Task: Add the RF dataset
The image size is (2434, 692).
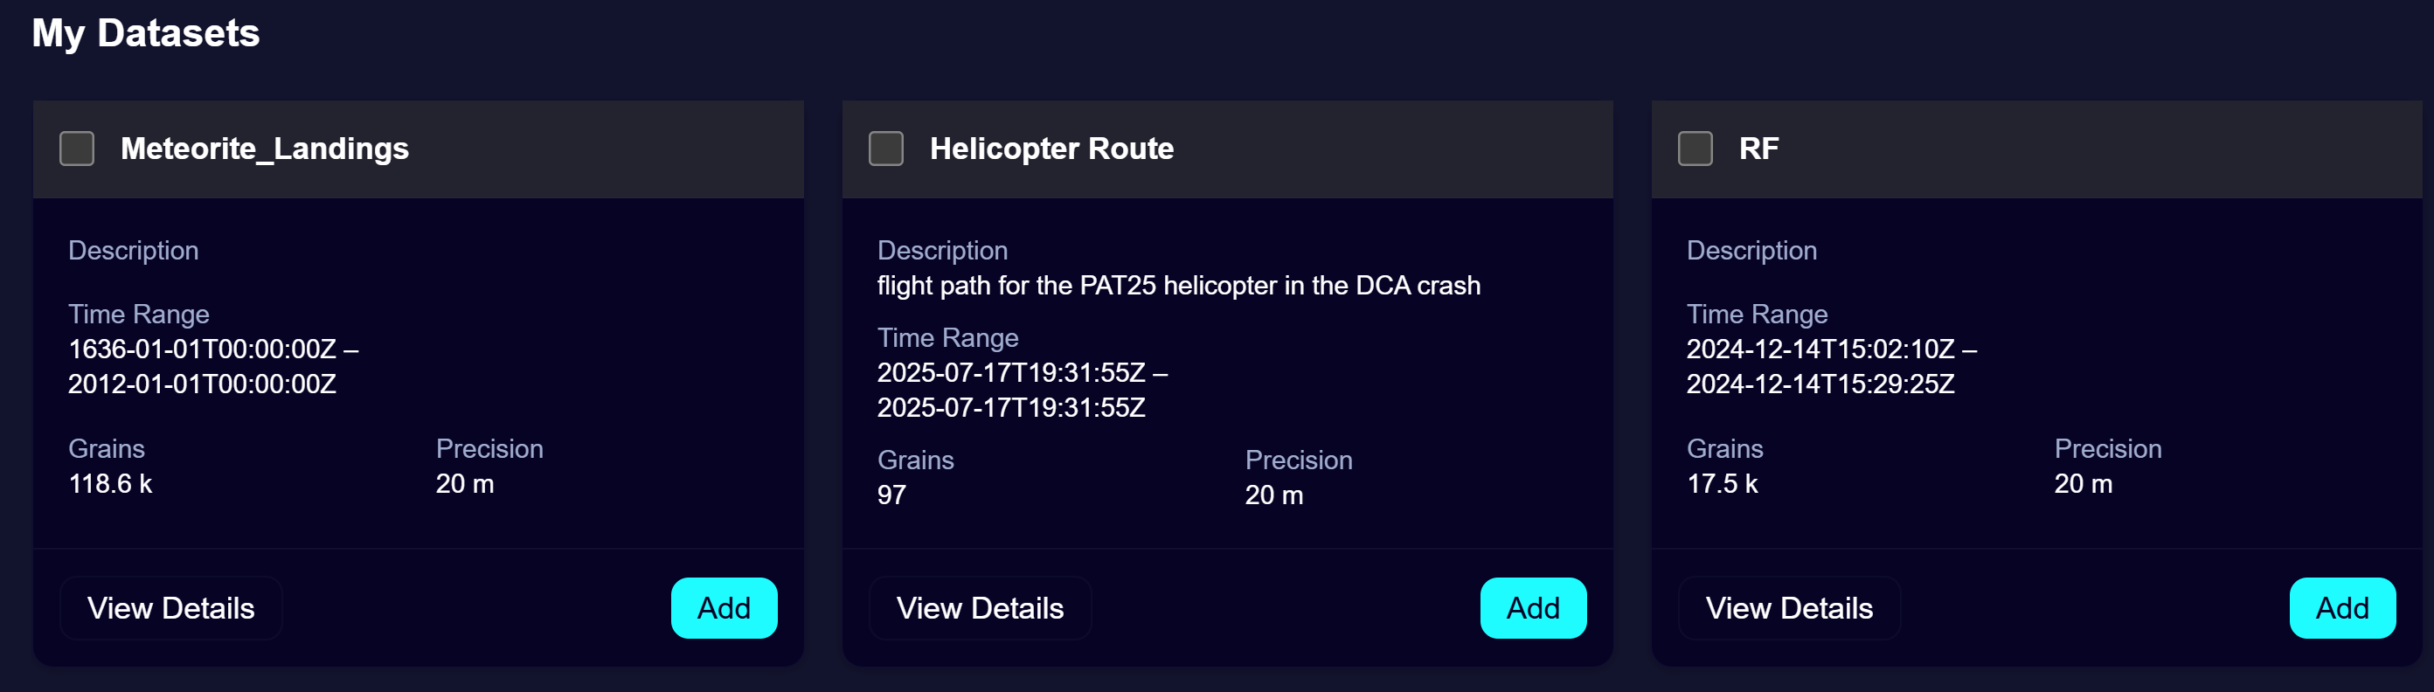Action: (2341, 608)
